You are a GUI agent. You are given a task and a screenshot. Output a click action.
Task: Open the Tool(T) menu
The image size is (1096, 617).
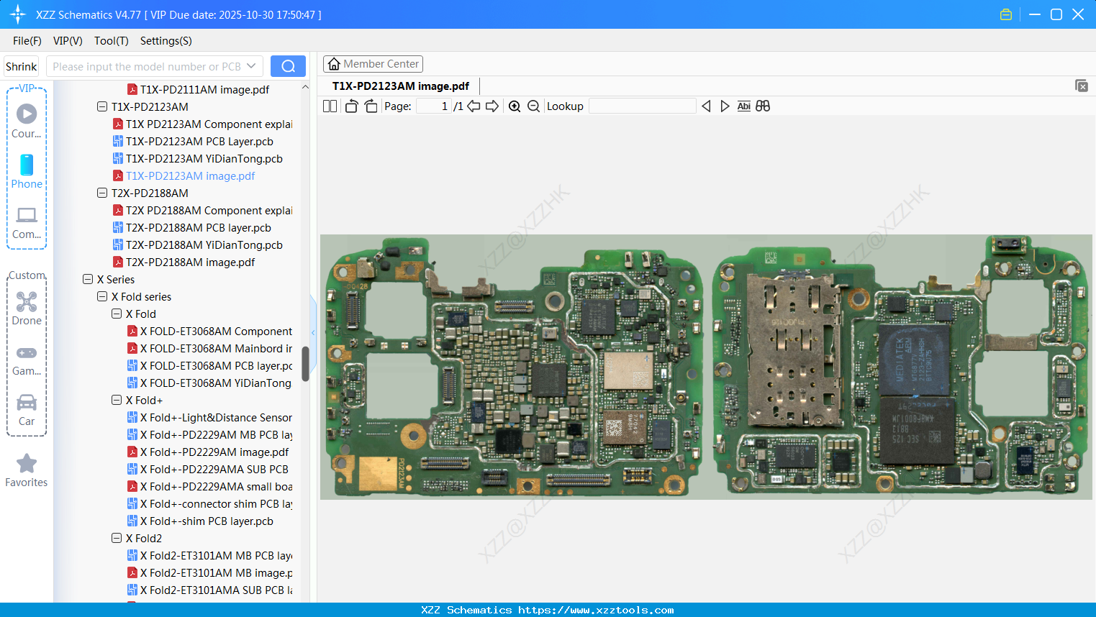pyautogui.click(x=112, y=41)
